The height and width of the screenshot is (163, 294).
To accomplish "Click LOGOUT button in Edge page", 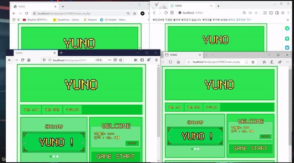I will [265, 136].
